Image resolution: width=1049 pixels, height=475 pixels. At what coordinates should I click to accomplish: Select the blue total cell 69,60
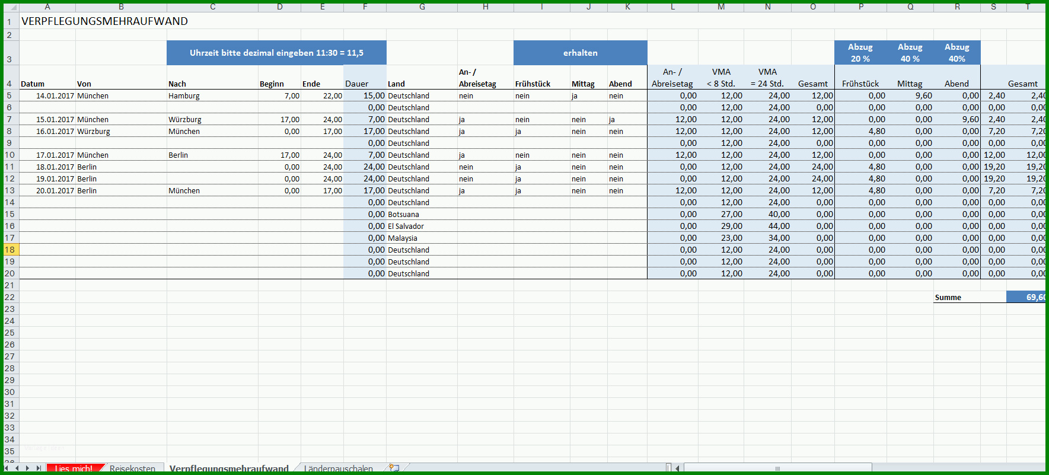point(1026,297)
